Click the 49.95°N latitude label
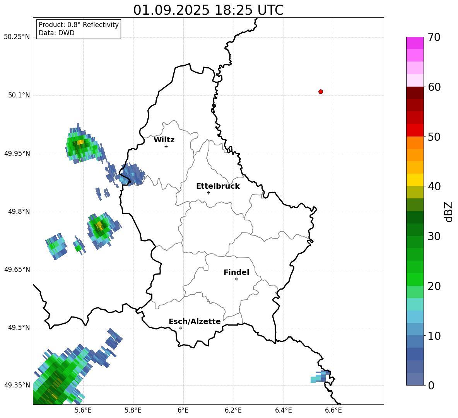 coord(17,154)
